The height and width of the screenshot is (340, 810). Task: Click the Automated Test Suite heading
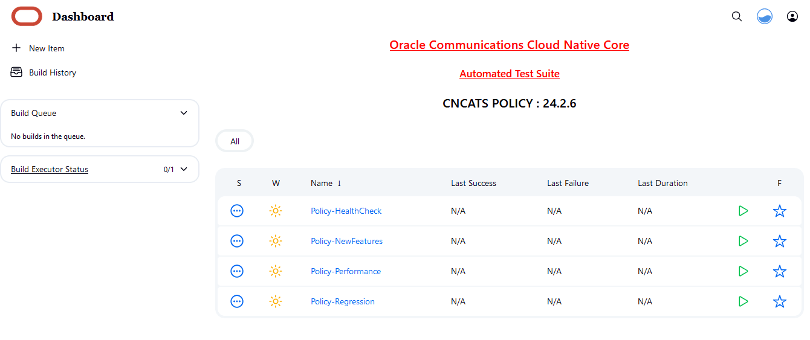(x=510, y=74)
